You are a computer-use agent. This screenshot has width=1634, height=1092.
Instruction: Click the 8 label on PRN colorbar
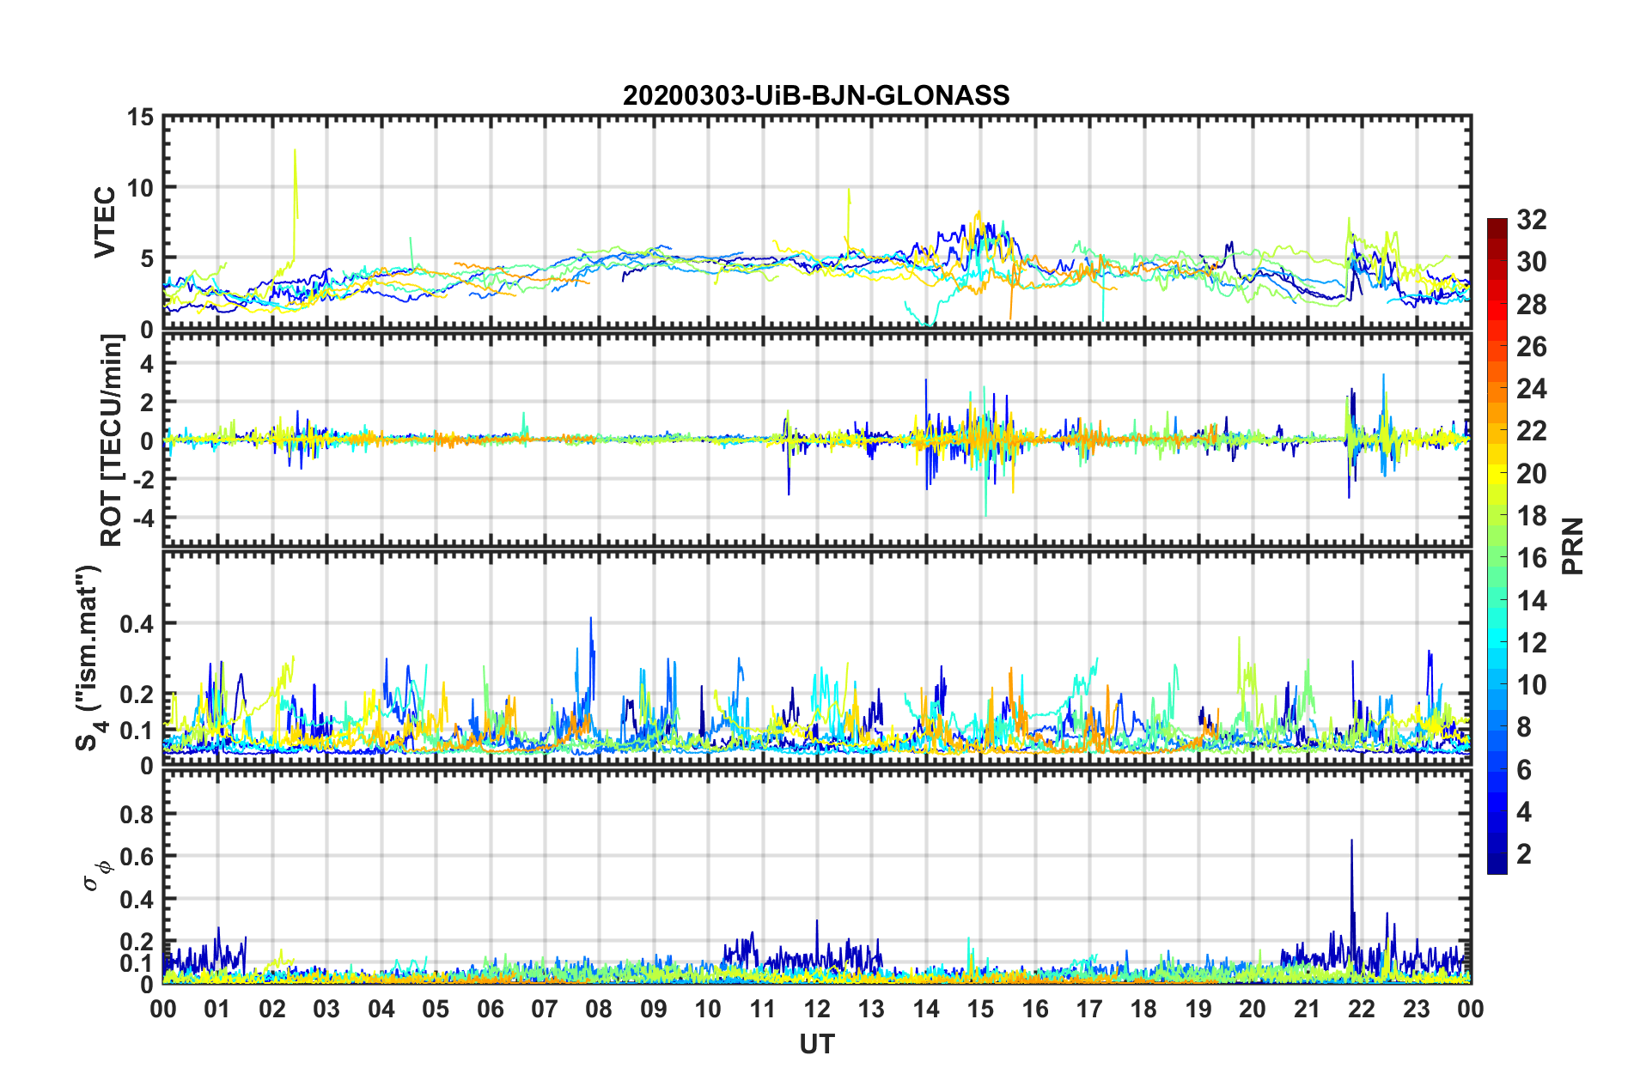pos(1525,727)
